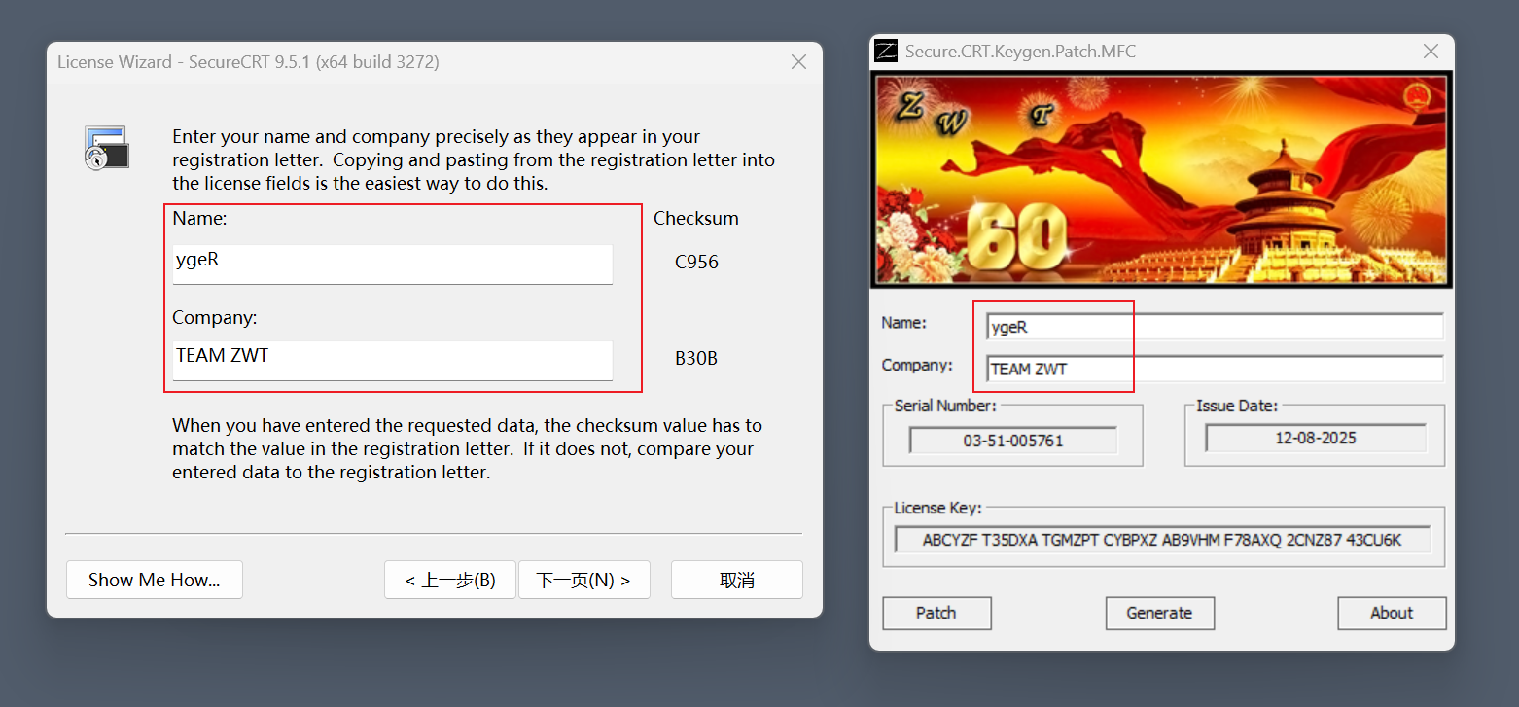The height and width of the screenshot is (707, 1519).
Task: Close the Secure.CRT.Keygen.Patch.MFC window
Action: (x=1431, y=52)
